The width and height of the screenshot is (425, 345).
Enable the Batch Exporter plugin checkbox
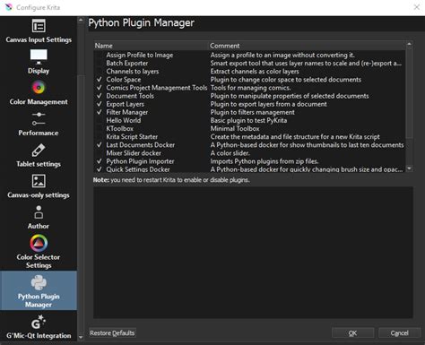click(100, 63)
